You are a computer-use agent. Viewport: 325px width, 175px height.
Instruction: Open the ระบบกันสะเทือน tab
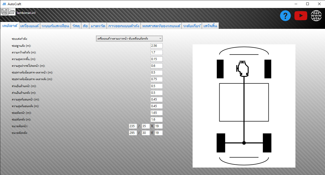point(55,26)
